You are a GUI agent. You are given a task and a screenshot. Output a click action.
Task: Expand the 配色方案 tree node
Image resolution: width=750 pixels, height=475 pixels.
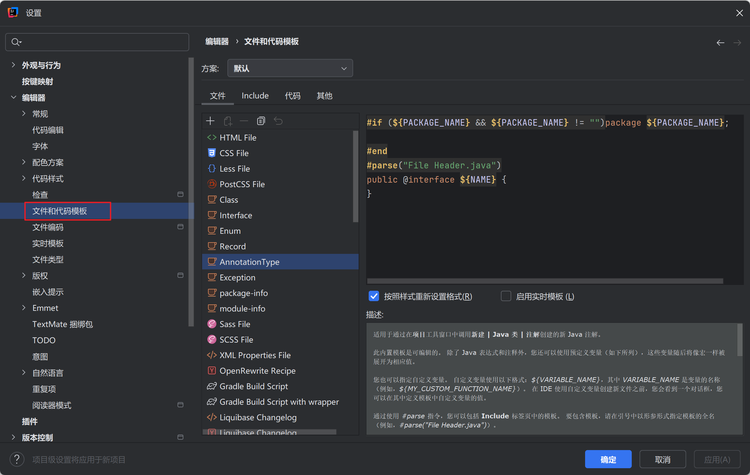(24, 162)
